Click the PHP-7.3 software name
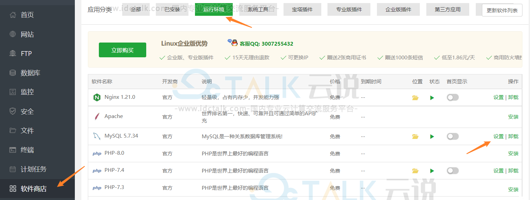530x200 pixels. tap(114, 187)
